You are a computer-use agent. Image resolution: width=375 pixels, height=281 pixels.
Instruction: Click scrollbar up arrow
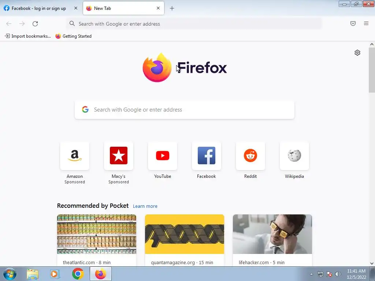(x=372, y=44)
